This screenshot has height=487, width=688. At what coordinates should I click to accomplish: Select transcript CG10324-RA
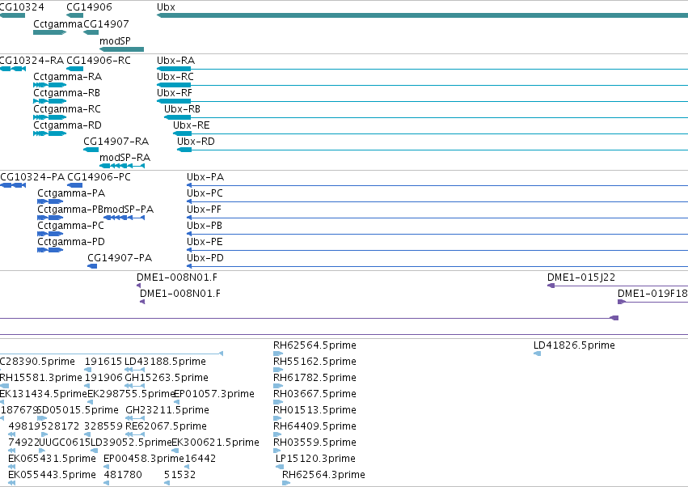13,69
